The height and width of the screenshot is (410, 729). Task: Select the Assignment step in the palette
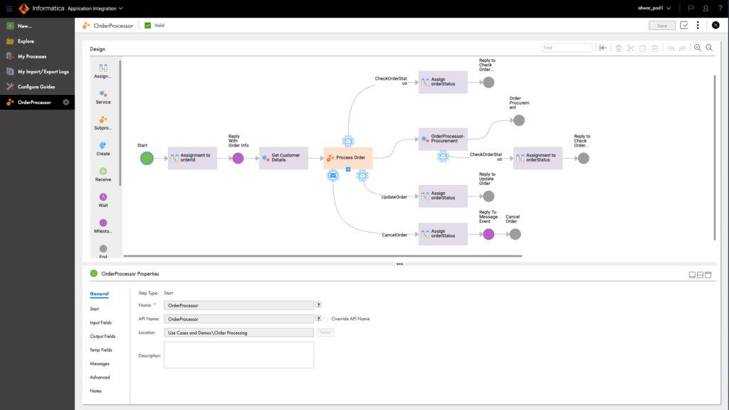103,69
